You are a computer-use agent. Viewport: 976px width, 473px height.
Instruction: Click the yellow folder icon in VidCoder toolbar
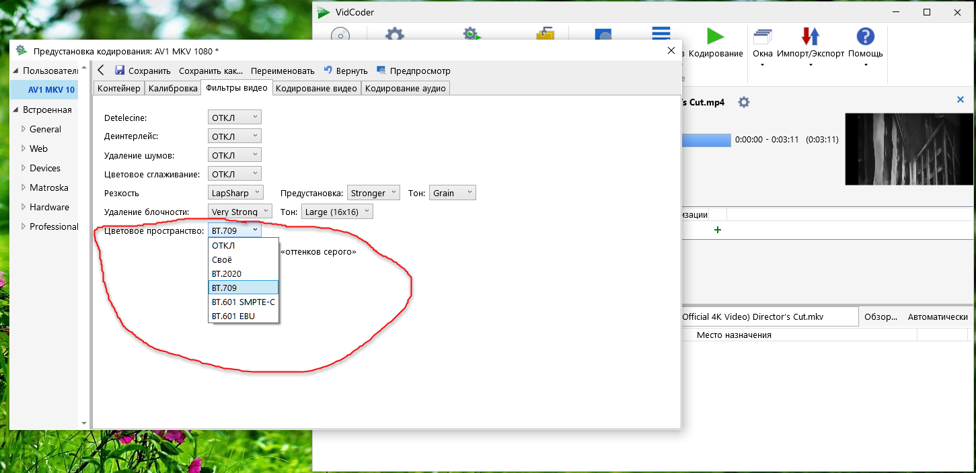(545, 34)
